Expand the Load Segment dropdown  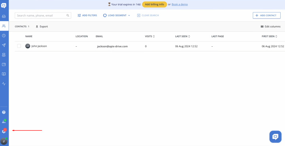117,15
